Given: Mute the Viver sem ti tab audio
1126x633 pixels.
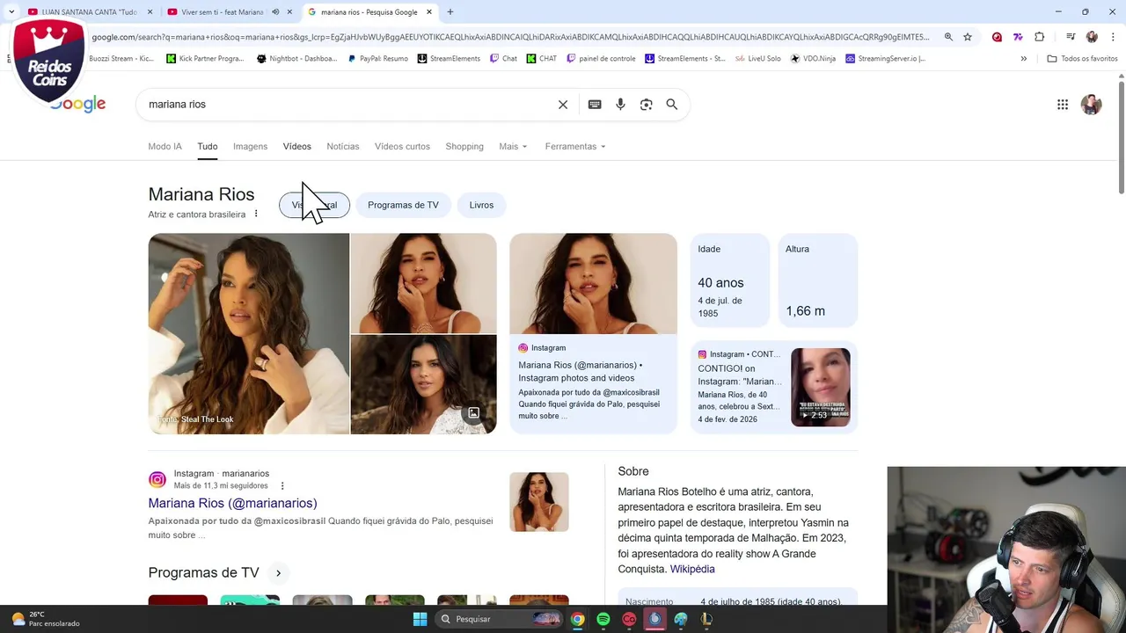Looking at the screenshot, I should click(275, 12).
